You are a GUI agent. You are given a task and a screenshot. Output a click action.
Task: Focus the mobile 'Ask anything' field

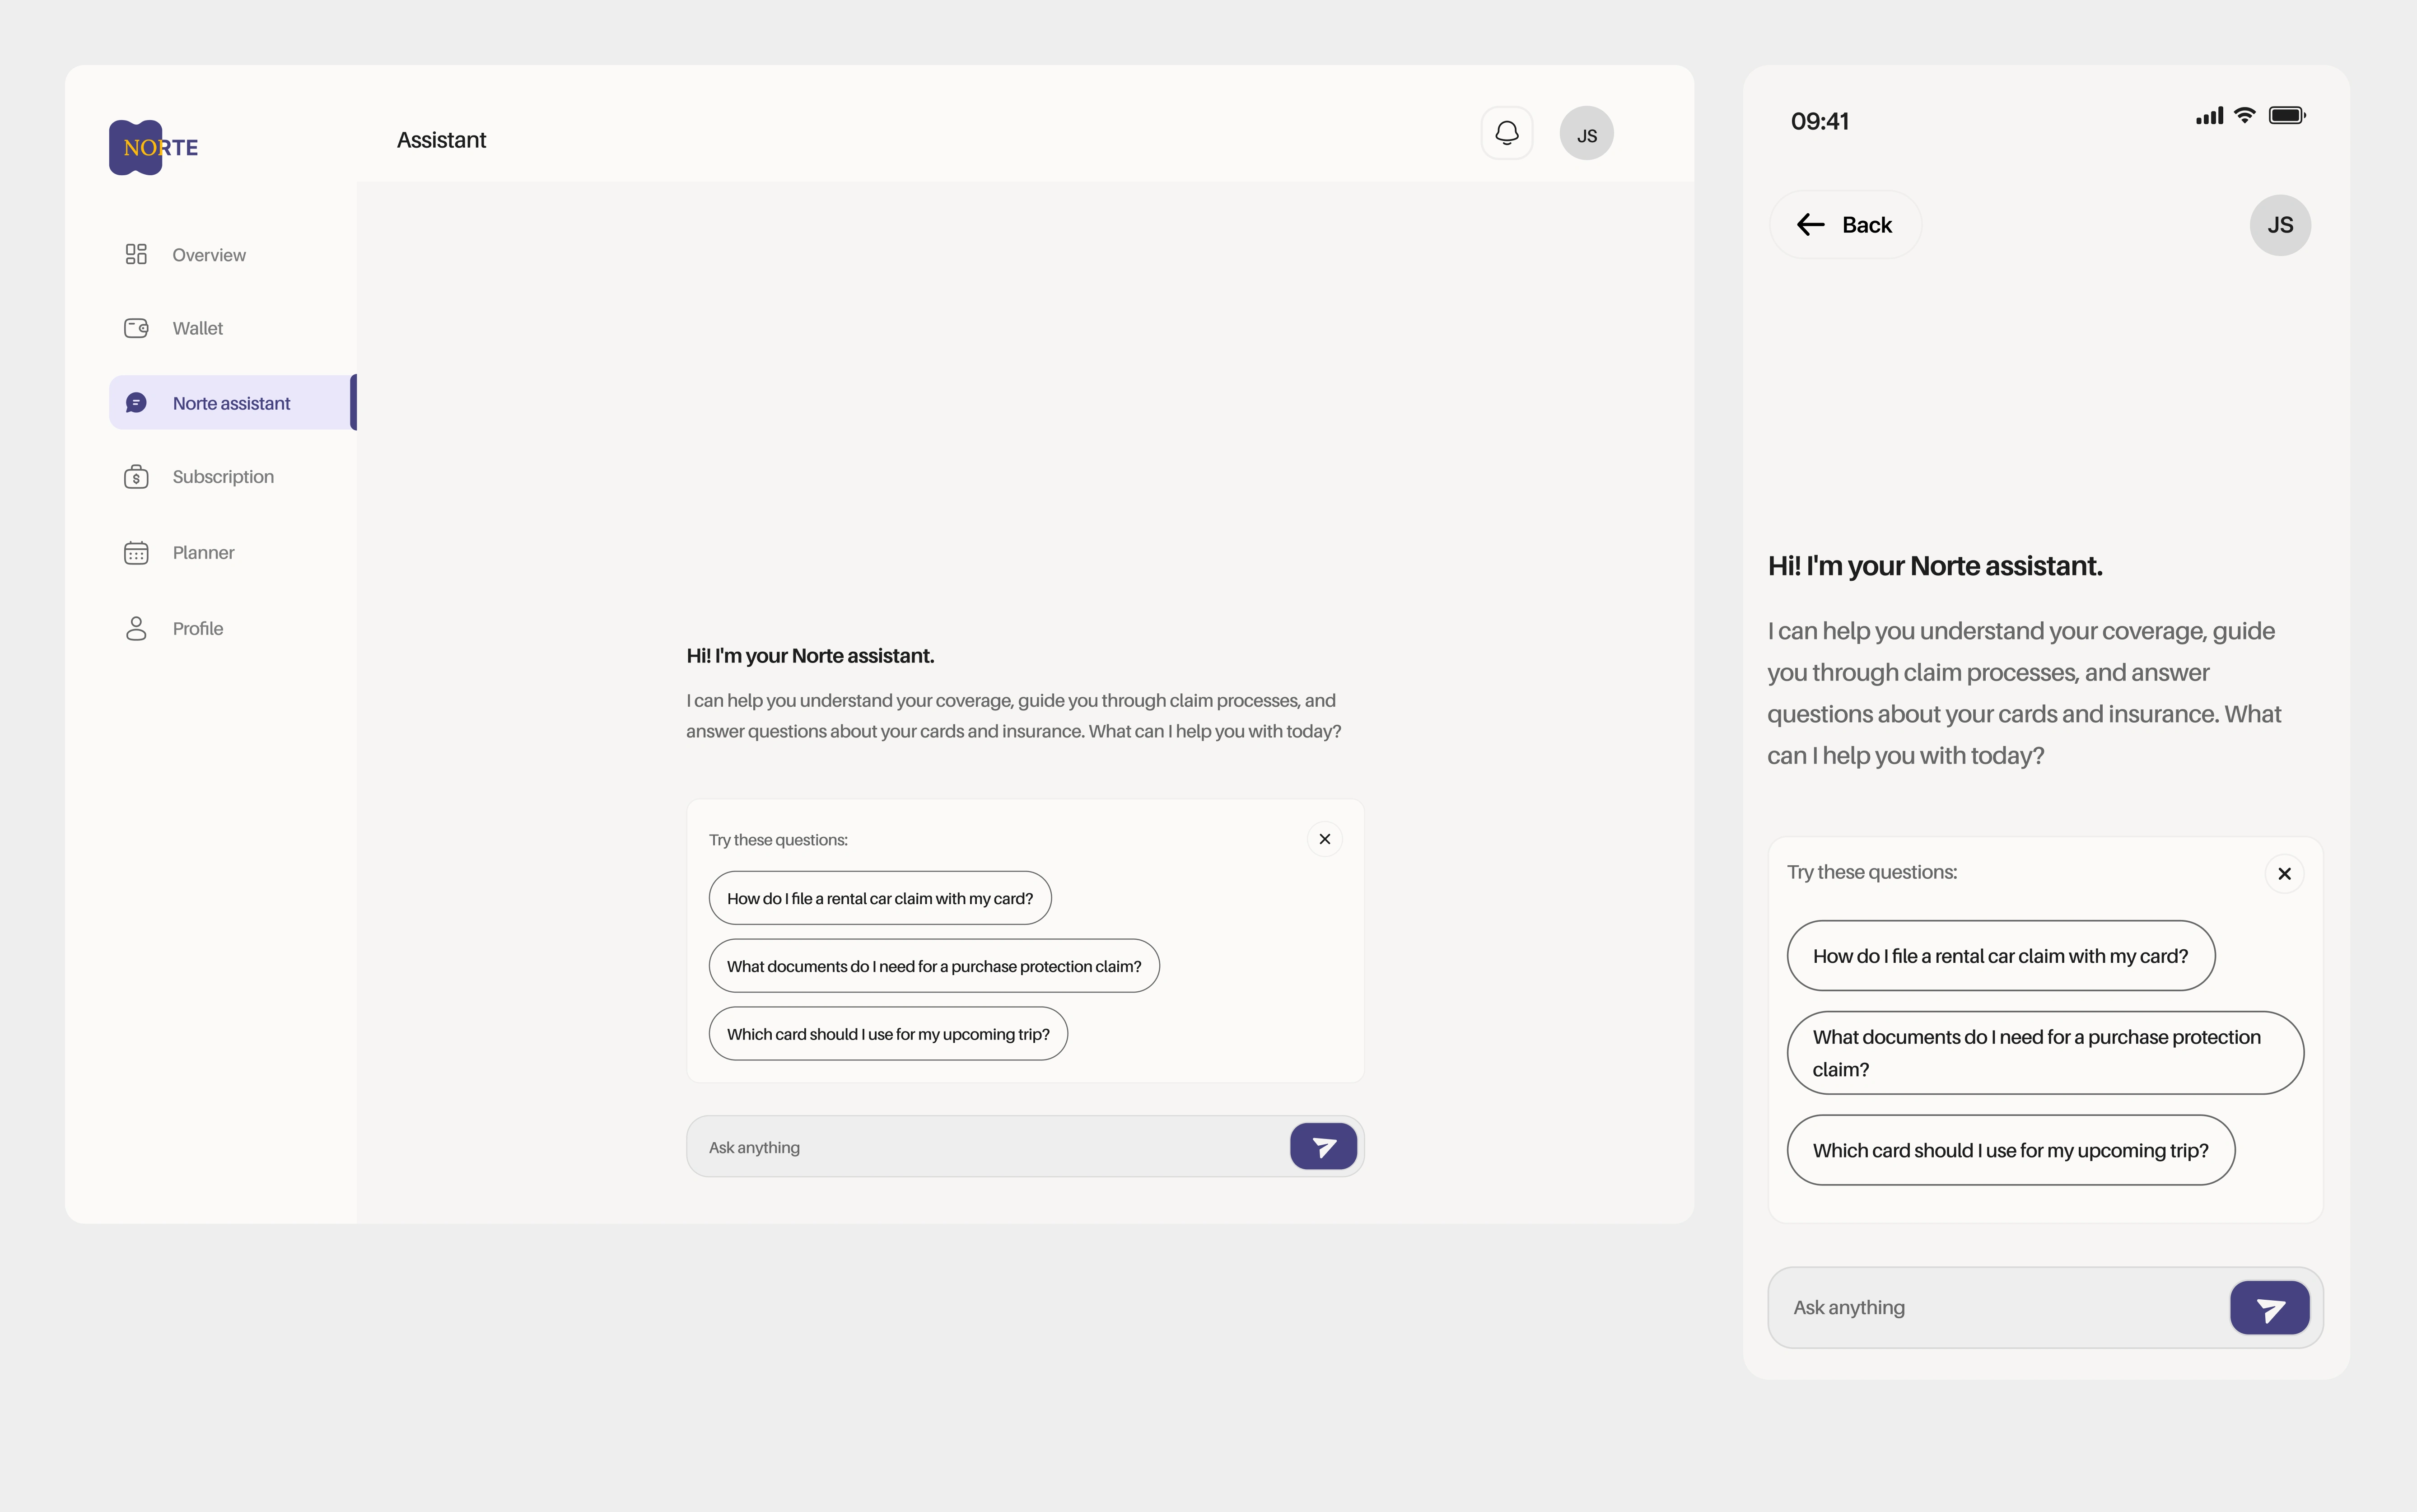1995,1307
